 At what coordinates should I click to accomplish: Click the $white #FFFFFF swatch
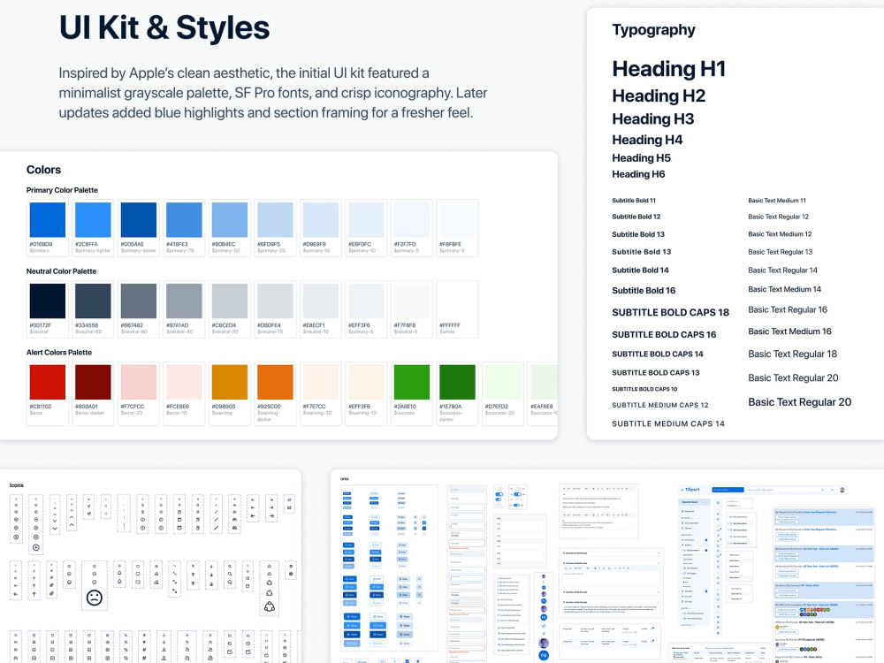point(457,301)
